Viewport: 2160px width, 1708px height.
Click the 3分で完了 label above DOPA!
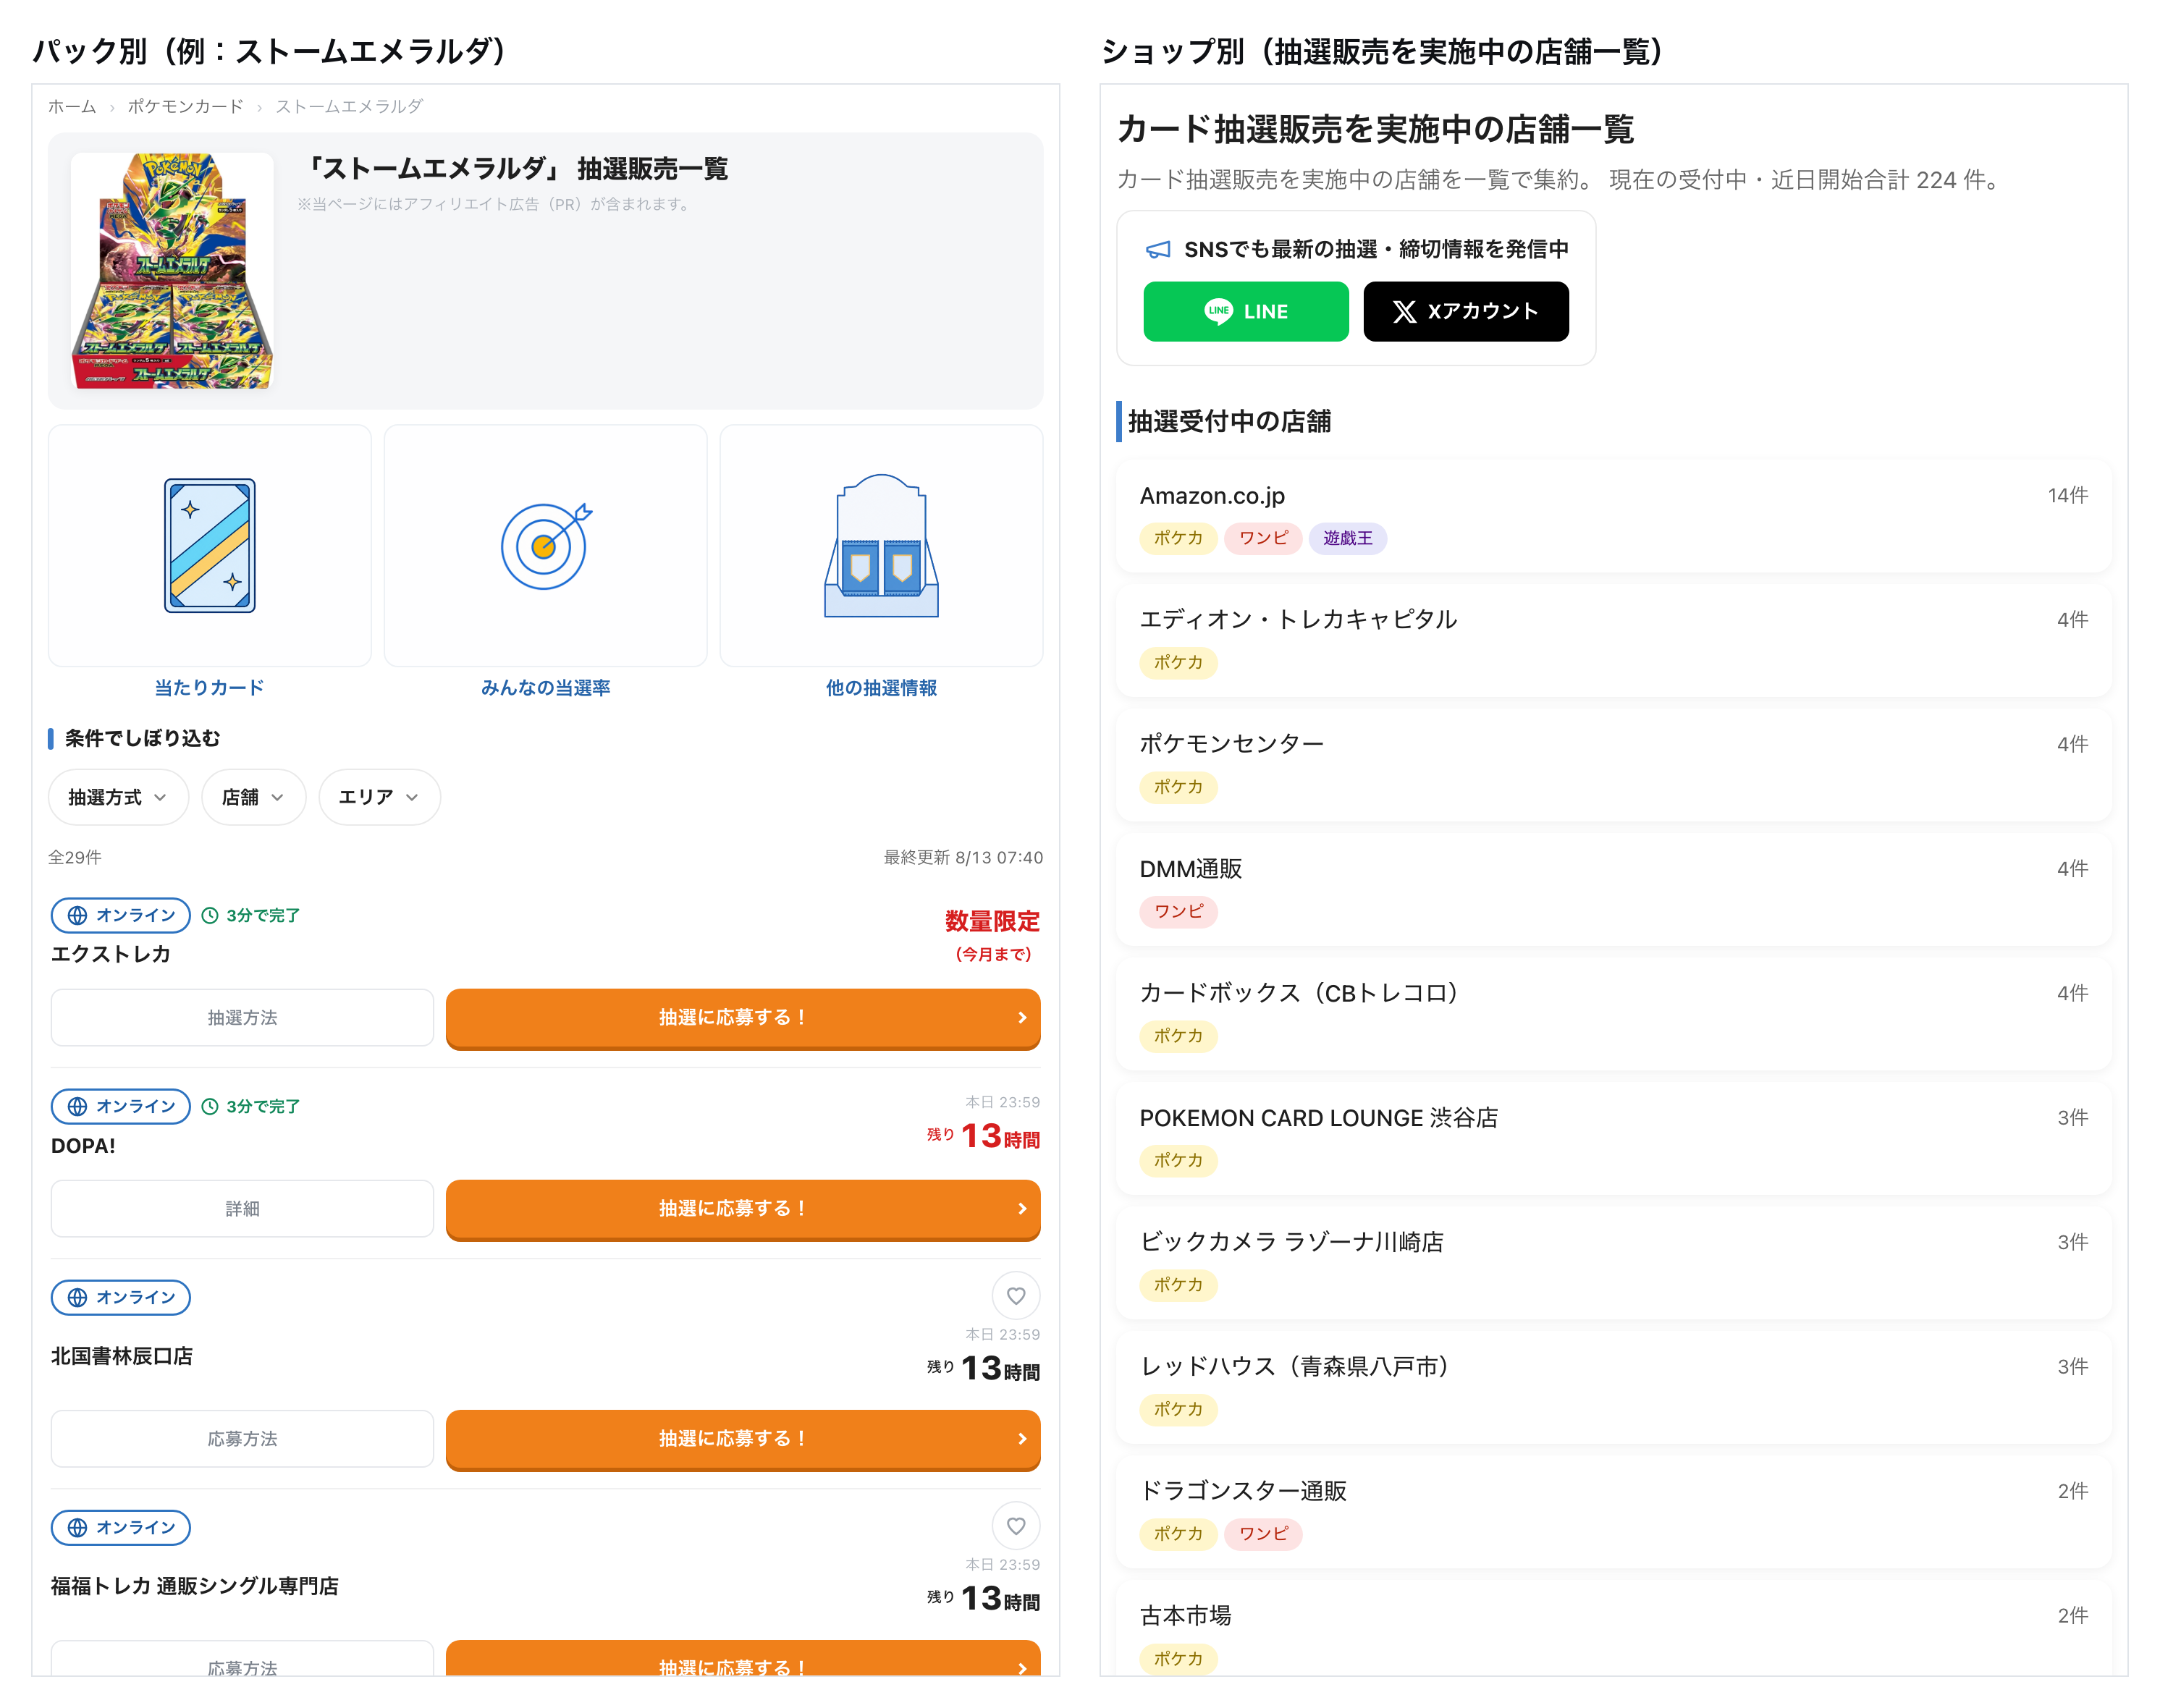coord(251,1106)
